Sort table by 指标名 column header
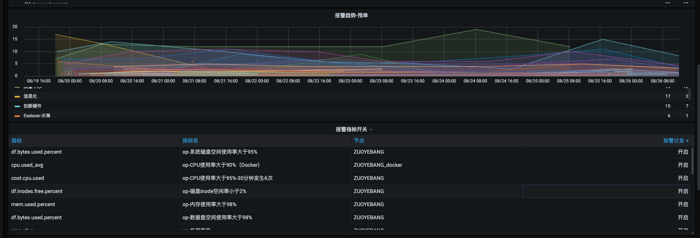700x238 pixels. click(x=190, y=141)
